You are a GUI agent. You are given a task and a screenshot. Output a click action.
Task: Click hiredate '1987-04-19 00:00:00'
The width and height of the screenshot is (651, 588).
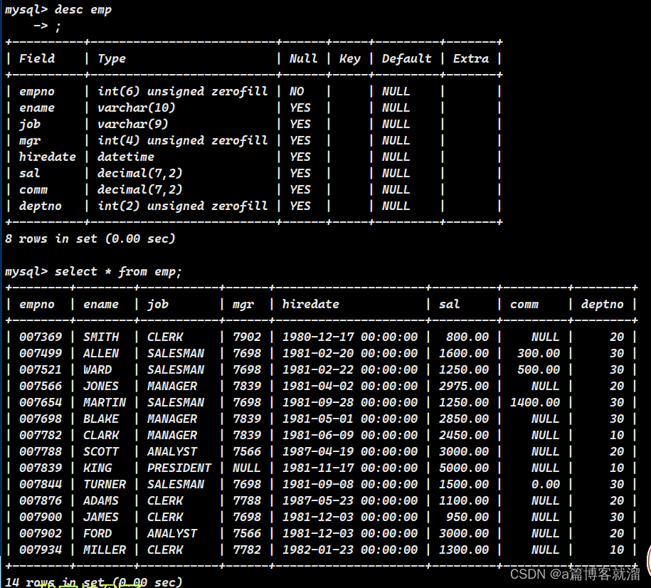[x=350, y=451]
